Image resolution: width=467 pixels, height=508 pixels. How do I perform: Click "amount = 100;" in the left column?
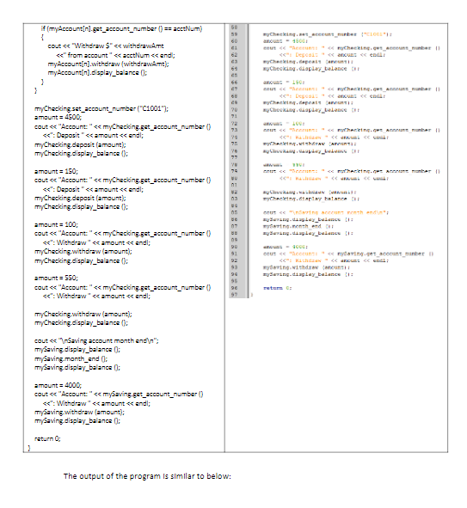(56, 224)
